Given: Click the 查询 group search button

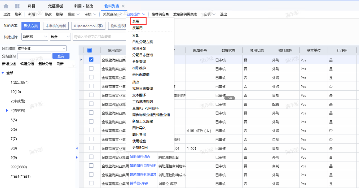Looking at the screenshot, I should coord(61,56).
